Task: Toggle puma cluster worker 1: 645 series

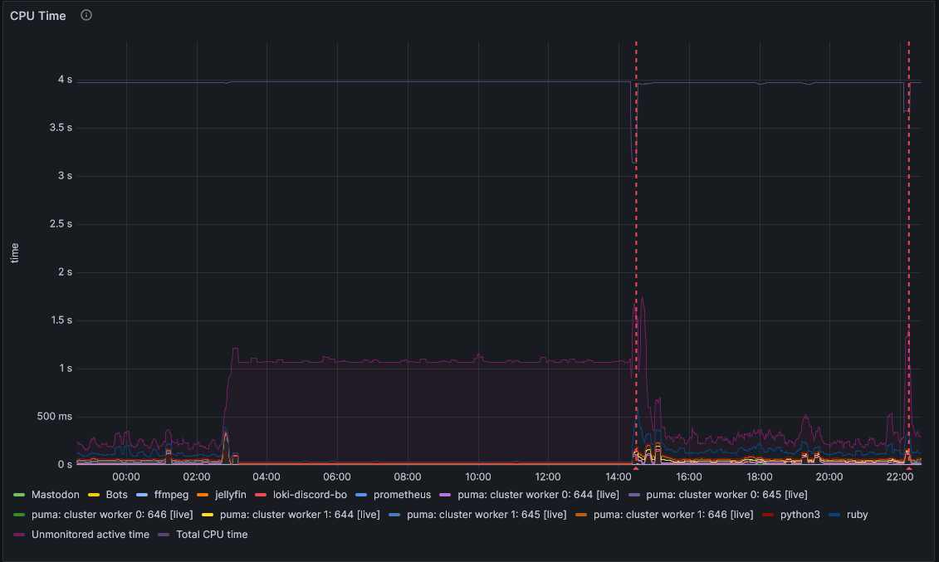Action: (x=487, y=515)
